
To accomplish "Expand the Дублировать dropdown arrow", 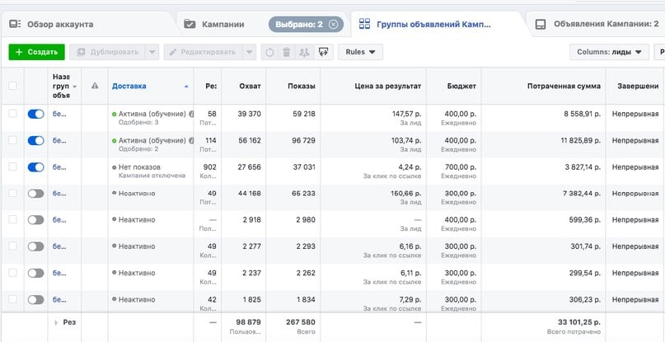I will pos(152,52).
